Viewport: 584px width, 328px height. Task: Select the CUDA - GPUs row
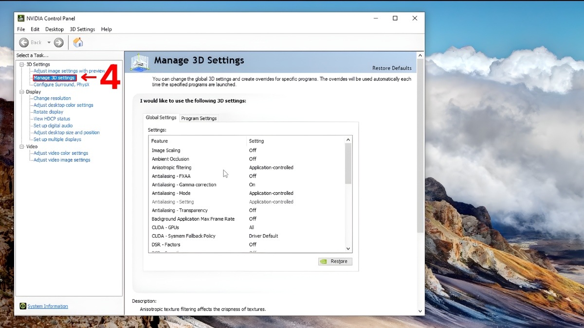point(247,227)
